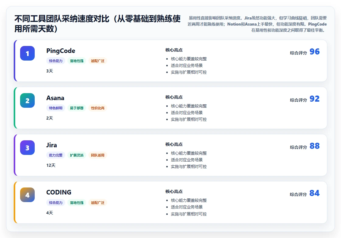Click 核心能力覆盖较完整 in Asana card
This screenshot has width=341, height=238.
189,106
